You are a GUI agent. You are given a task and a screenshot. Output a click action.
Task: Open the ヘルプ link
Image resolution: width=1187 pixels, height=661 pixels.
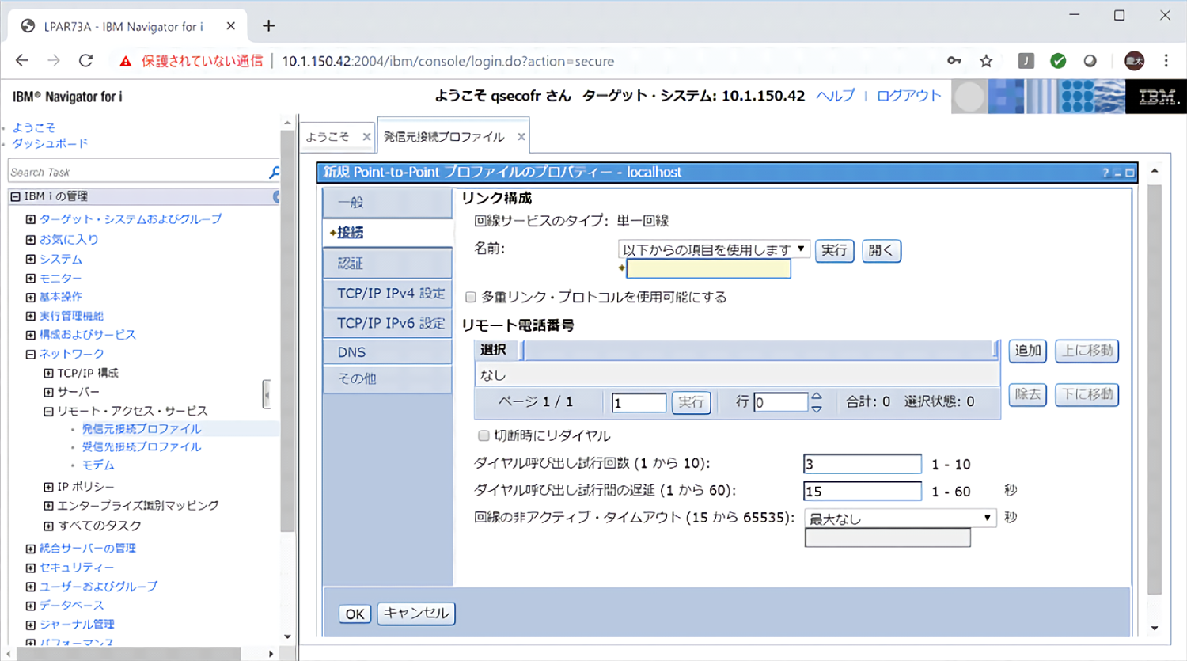point(836,96)
